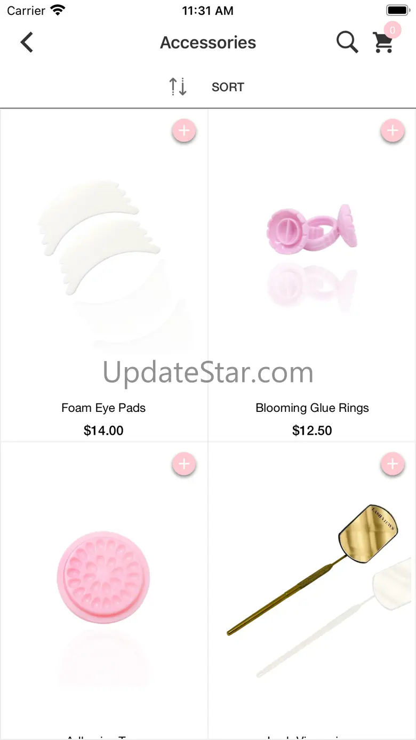Select the Blooming Glue Rings title

pos(312,408)
